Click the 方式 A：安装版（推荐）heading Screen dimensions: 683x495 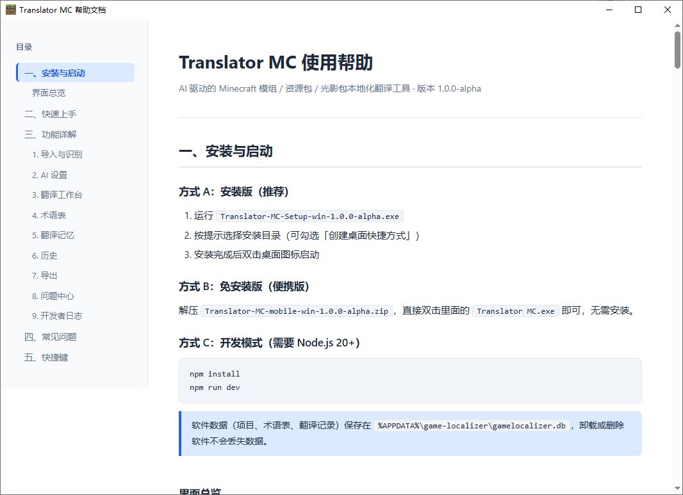(234, 191)
